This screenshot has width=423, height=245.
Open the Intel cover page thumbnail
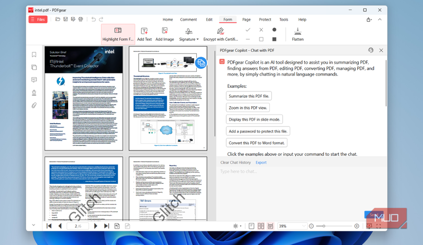coord(84,98)
